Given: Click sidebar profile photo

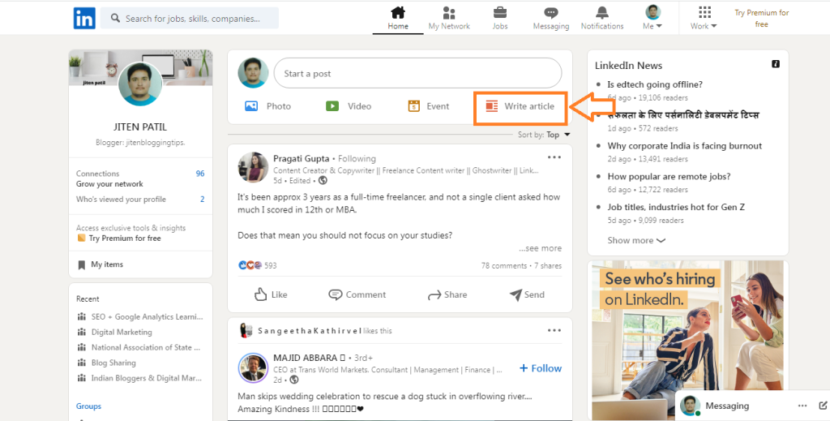Looking at the screenshot, I should pyautogui.click(x=140, y=84).
